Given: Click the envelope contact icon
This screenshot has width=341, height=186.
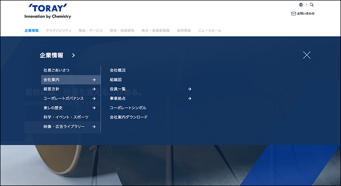Looking at the screenshot, I should pyautogui.click(x=293, y=13).
